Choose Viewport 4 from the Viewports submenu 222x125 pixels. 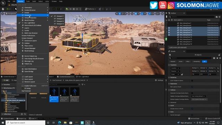coord(60,24)
